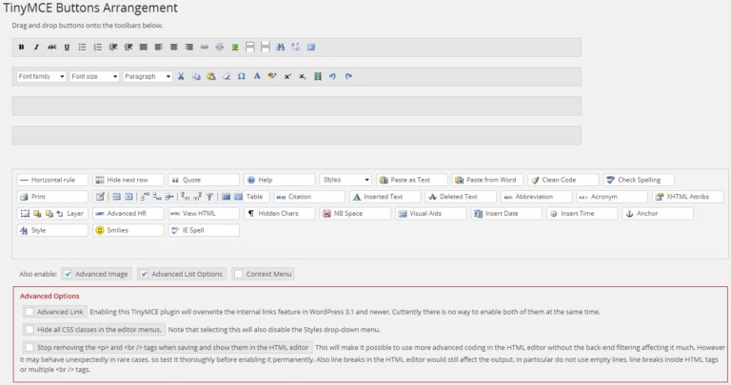
Task: Select the film strip media icon
Action: 318,76
